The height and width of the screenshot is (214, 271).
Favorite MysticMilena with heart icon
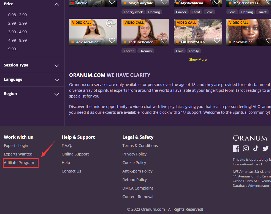pos(217,2)
